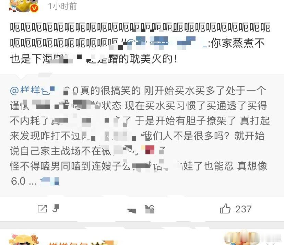284x245 pixels.
Task: Tap the thumbs-up like icon
Action: click(225, 209)
